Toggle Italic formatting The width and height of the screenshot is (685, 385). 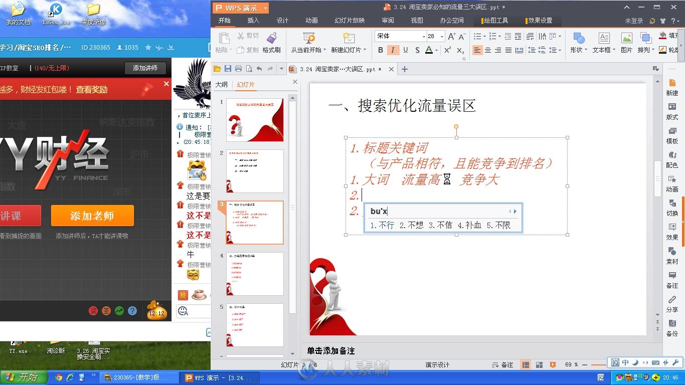393,50
